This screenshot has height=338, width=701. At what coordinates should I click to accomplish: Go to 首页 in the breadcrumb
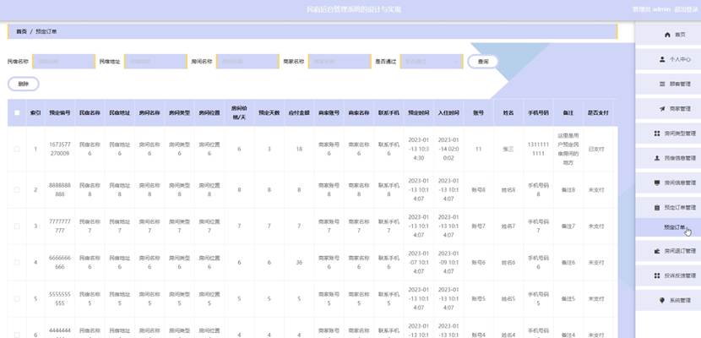(21, 32)
